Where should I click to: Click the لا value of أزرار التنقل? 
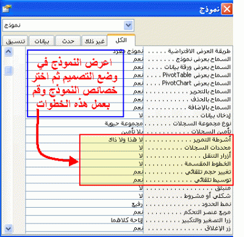[84, 156]
